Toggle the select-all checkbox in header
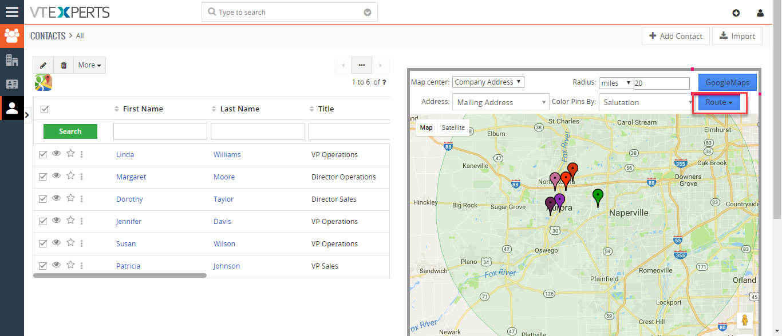 coord(45,109)
